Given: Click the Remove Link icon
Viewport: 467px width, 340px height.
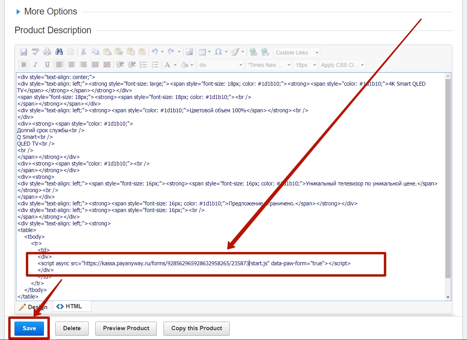Looking at the screenshot, I should tap(265, 52).
